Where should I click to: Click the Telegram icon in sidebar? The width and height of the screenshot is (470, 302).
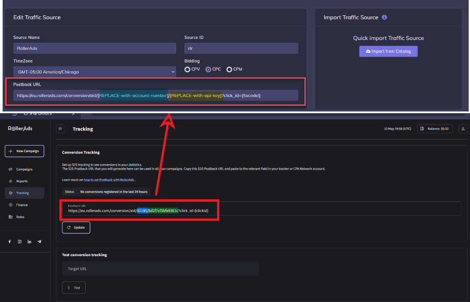39,242
